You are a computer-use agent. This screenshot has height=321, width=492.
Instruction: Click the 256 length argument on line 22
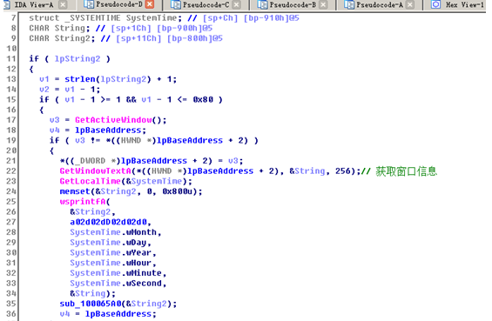[343, 171]
